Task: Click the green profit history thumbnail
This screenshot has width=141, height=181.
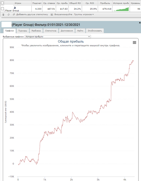Action: (121, 9)
